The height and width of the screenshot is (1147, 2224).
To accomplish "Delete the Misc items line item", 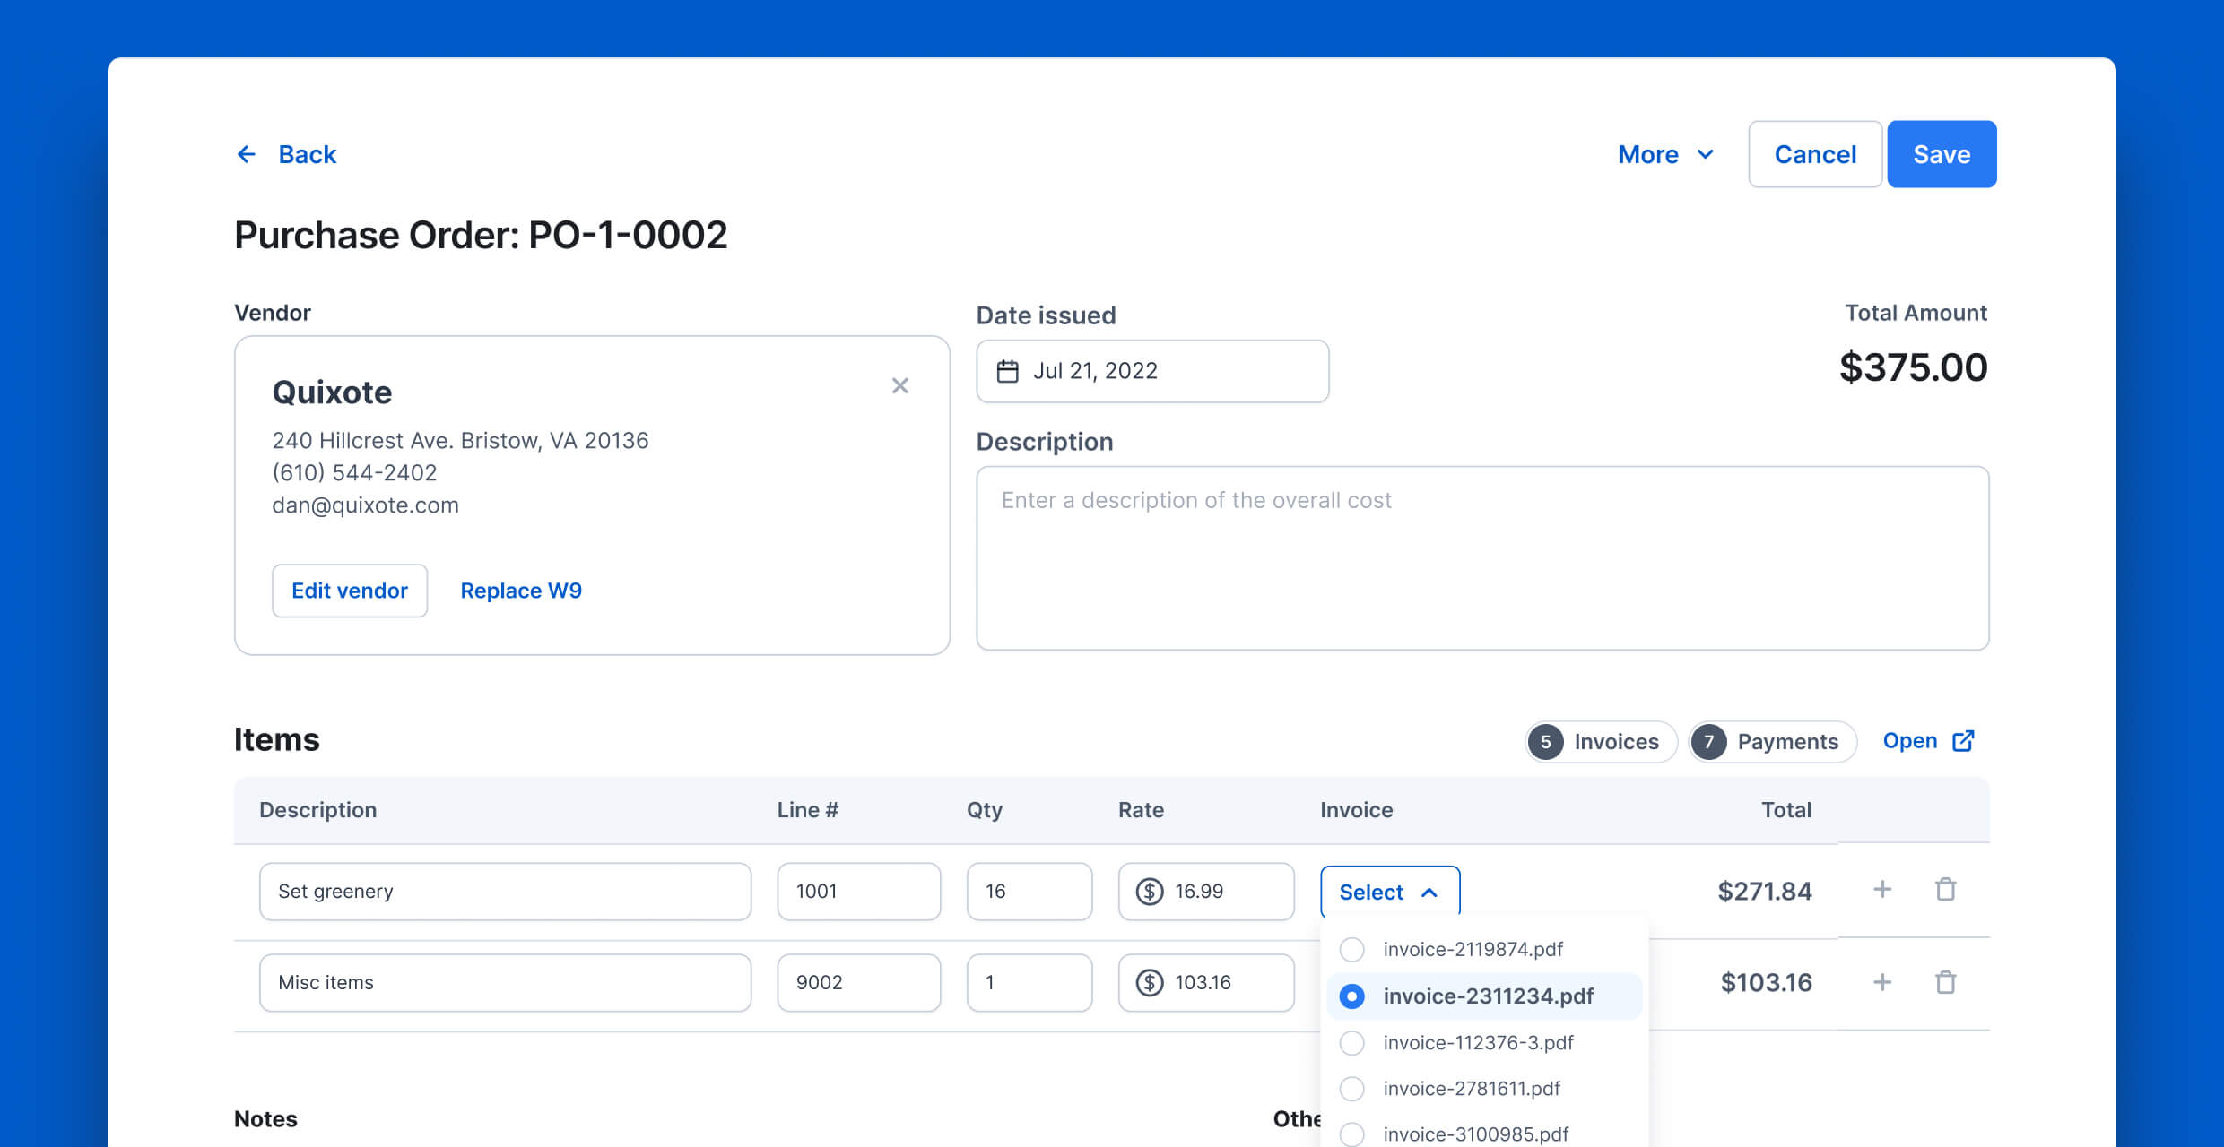I will (x=1945, y=983).
